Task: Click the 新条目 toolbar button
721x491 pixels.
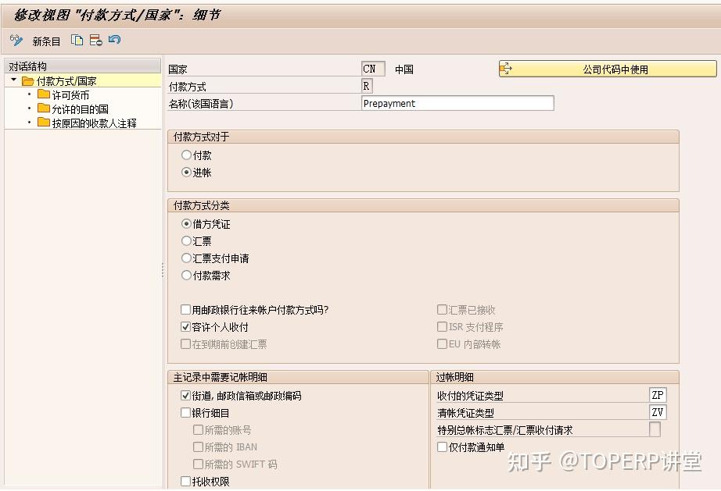Action: [46, 41]
